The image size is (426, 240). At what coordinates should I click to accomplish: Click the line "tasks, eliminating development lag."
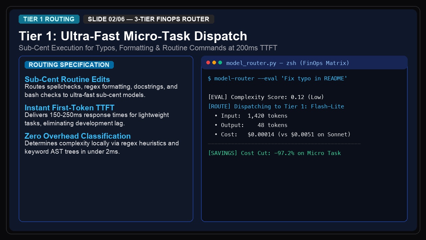(75, 123)
